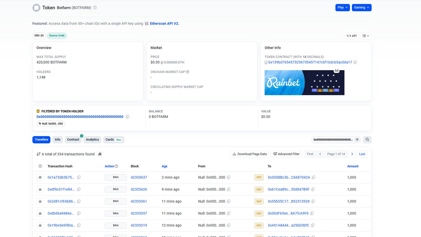Open the Advanced Filter

click(x=286, y=154)
